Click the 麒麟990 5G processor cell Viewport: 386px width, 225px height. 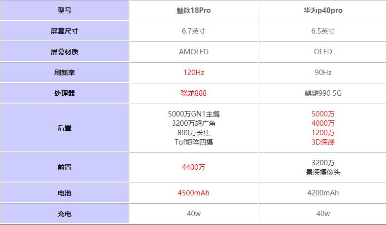click(x=323, y=93)
